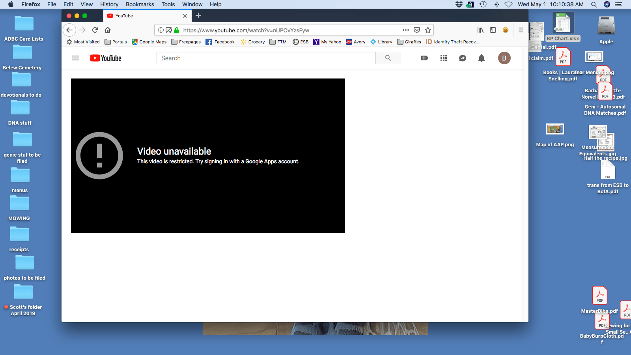This screenshot has width=631, height=355.
Task: Open the Firefox hamburger menu
Action: pyautogui.click(x=521, y=30)
